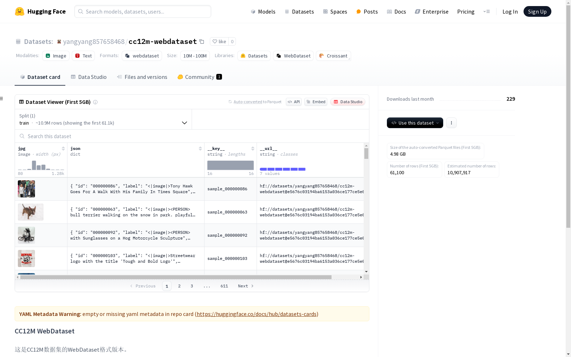The image size is (571, 357).
Task: Select a bar in the string lengths histogram
Action: tap(230, 165)
